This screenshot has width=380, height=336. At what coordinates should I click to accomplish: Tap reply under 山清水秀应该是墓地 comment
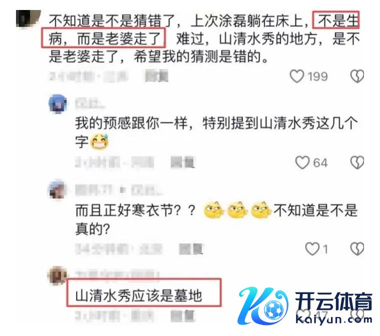(x=183, y=315)
